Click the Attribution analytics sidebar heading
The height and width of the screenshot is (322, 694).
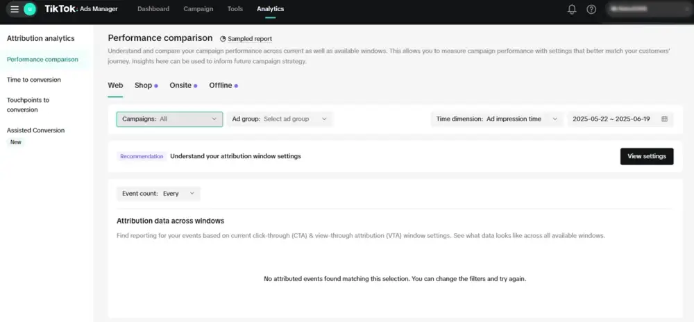pyautogui.click(x=41, y=38)
